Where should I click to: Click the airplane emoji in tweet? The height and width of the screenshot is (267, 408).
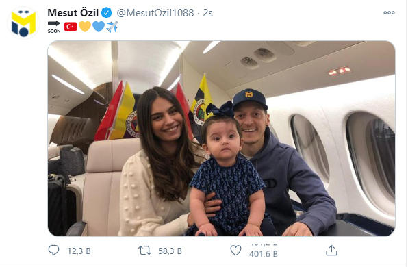pos(112,27)
